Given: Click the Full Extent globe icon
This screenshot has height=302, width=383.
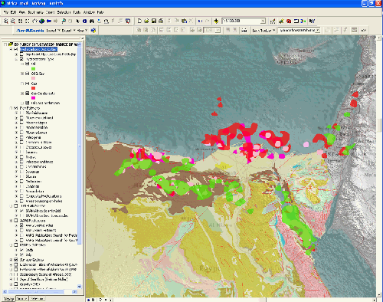Looking at the screenshot, I should pos(41,21).
